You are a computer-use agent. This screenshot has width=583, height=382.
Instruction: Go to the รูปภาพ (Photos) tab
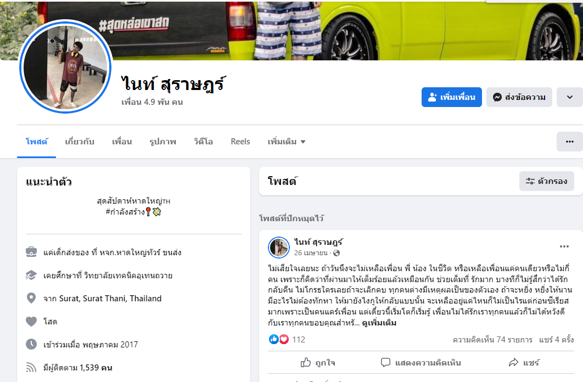163,142
